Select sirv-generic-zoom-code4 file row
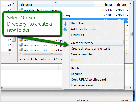This screenshot has width=136, height=102. [x=40, y=50]
